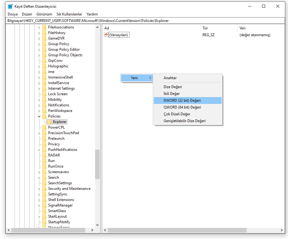Click the (Varsayılan) string value icon
The image size is (288, 239).
pyautogui.click(x=106, y=35)
